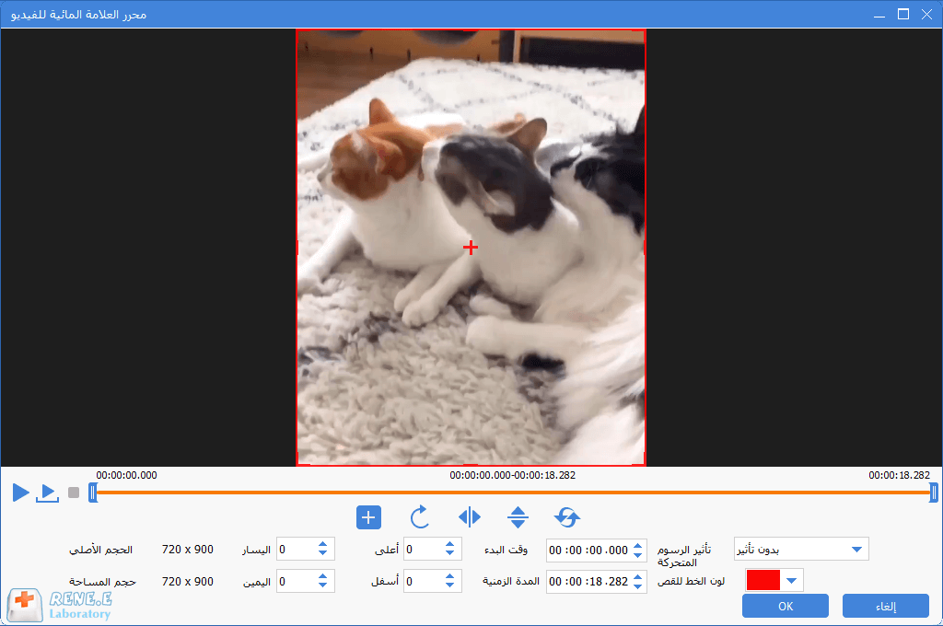Screen dimensions: 943x626
Task: Click the OK button
Action: (x=785, y=606)
